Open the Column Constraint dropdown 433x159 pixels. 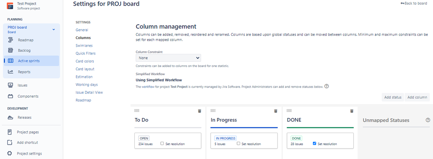click(x=169, y=58)
